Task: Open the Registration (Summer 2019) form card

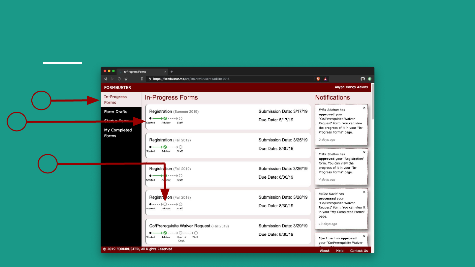Action: pos(228,117)
